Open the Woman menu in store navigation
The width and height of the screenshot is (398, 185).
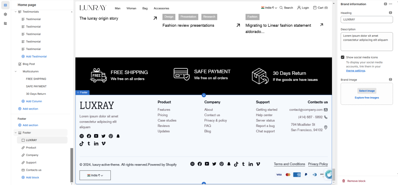pyautogui.click(x=131, y=9)
